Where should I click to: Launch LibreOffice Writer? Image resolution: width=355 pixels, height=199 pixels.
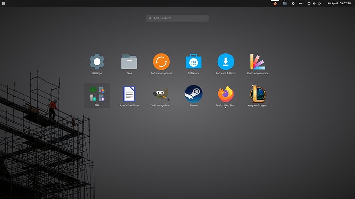point(129,94)
